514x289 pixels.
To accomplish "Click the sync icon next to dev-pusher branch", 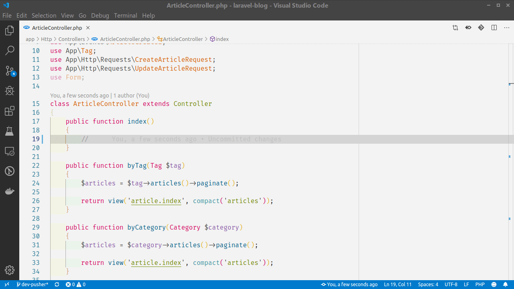I will pos(57,284).
